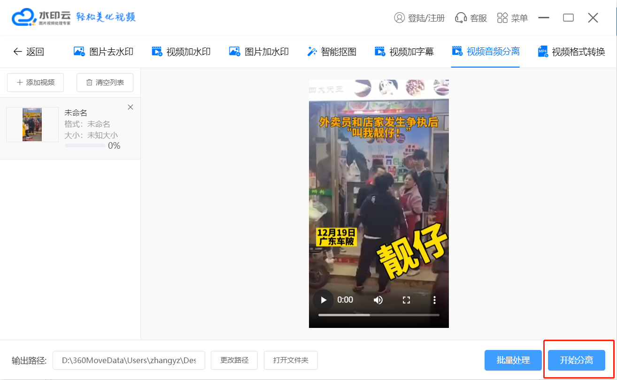Click the 图片加水印 image icon
Viewport: 617px width, 380px height.
[x=234, y=52]
